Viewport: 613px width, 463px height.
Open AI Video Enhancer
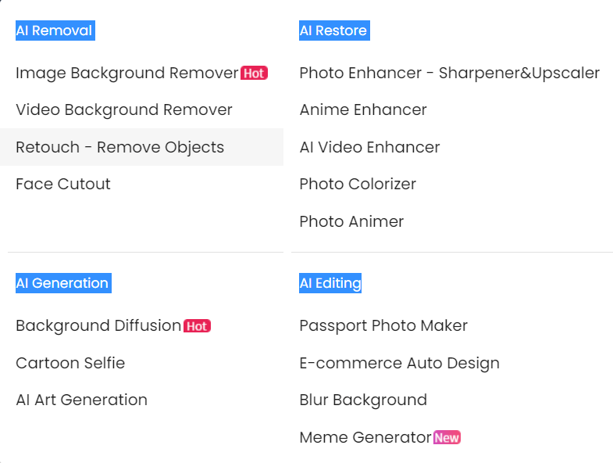369,147
